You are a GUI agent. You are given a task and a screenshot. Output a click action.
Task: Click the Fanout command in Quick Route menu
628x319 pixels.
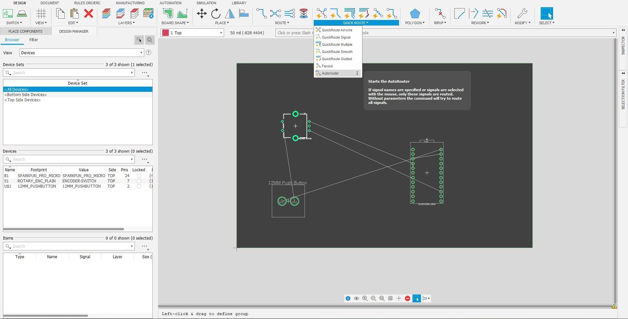click(x=327, y=66)
